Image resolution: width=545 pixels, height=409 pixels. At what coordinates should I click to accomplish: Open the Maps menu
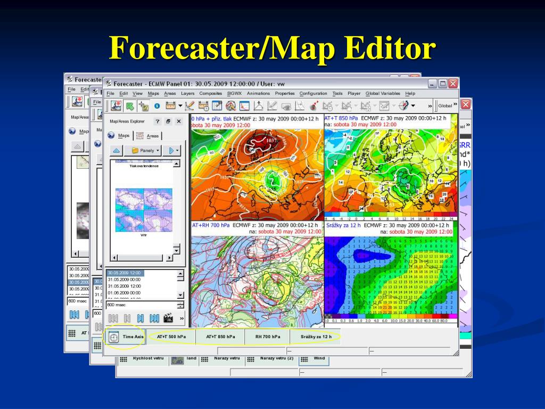tap(153, 94)
